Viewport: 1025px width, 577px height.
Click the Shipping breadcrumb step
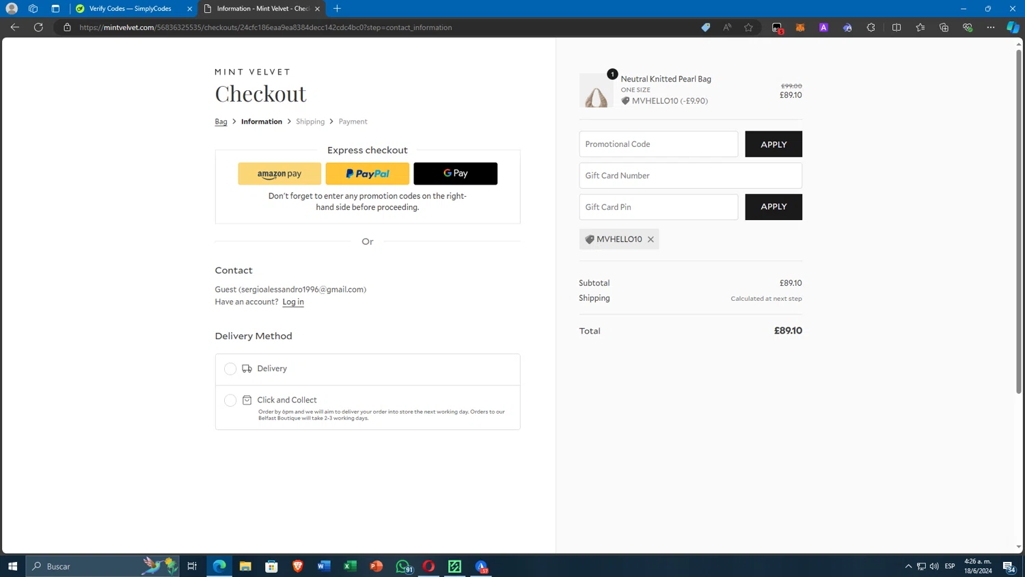310,122
